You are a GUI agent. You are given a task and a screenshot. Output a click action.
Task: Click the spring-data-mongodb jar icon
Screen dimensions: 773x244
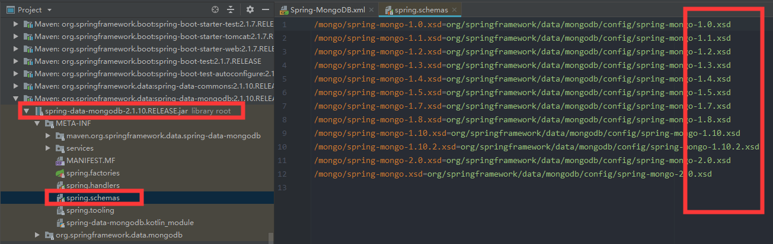pyautogui.click(x=38, y=111)
